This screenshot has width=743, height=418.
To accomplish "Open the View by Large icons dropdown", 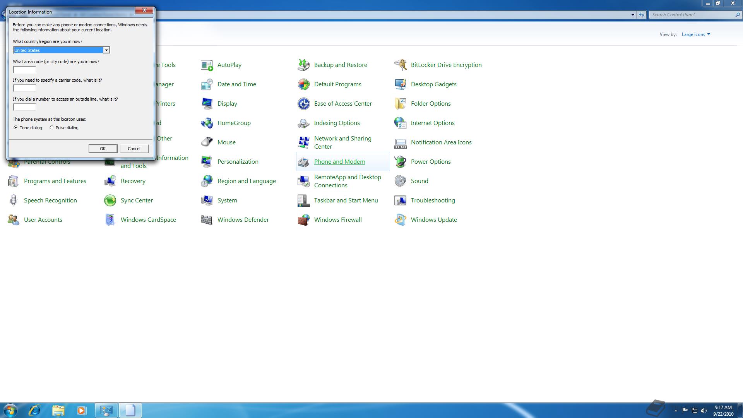I will [696, 34].
